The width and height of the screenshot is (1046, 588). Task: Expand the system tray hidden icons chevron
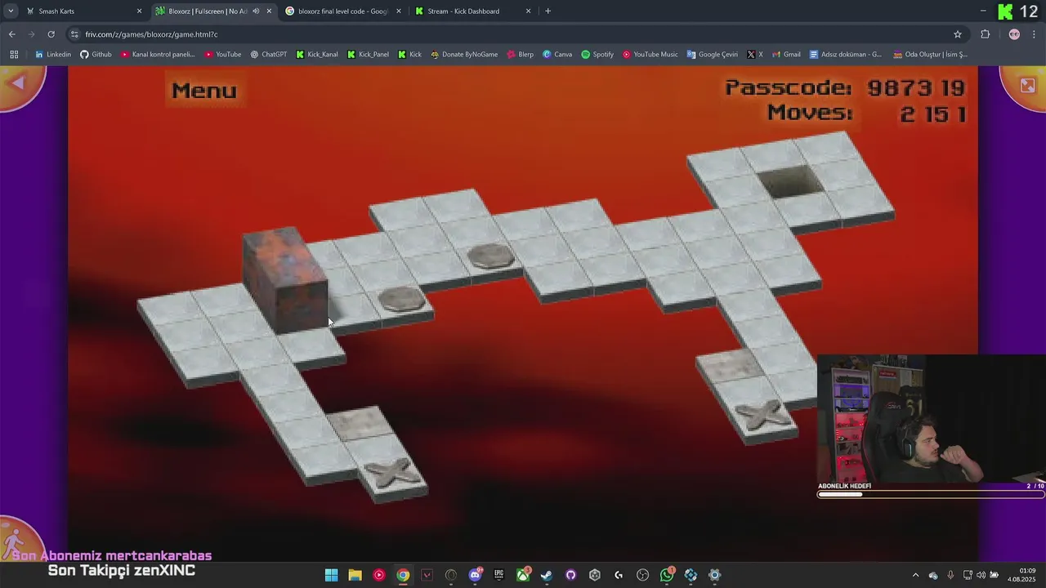pos(915,575)
